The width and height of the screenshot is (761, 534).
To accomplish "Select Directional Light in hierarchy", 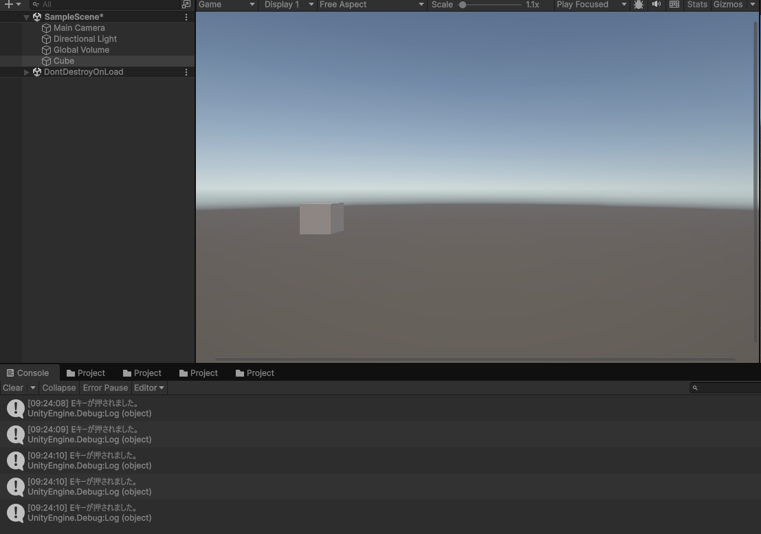I will [85, 39].
